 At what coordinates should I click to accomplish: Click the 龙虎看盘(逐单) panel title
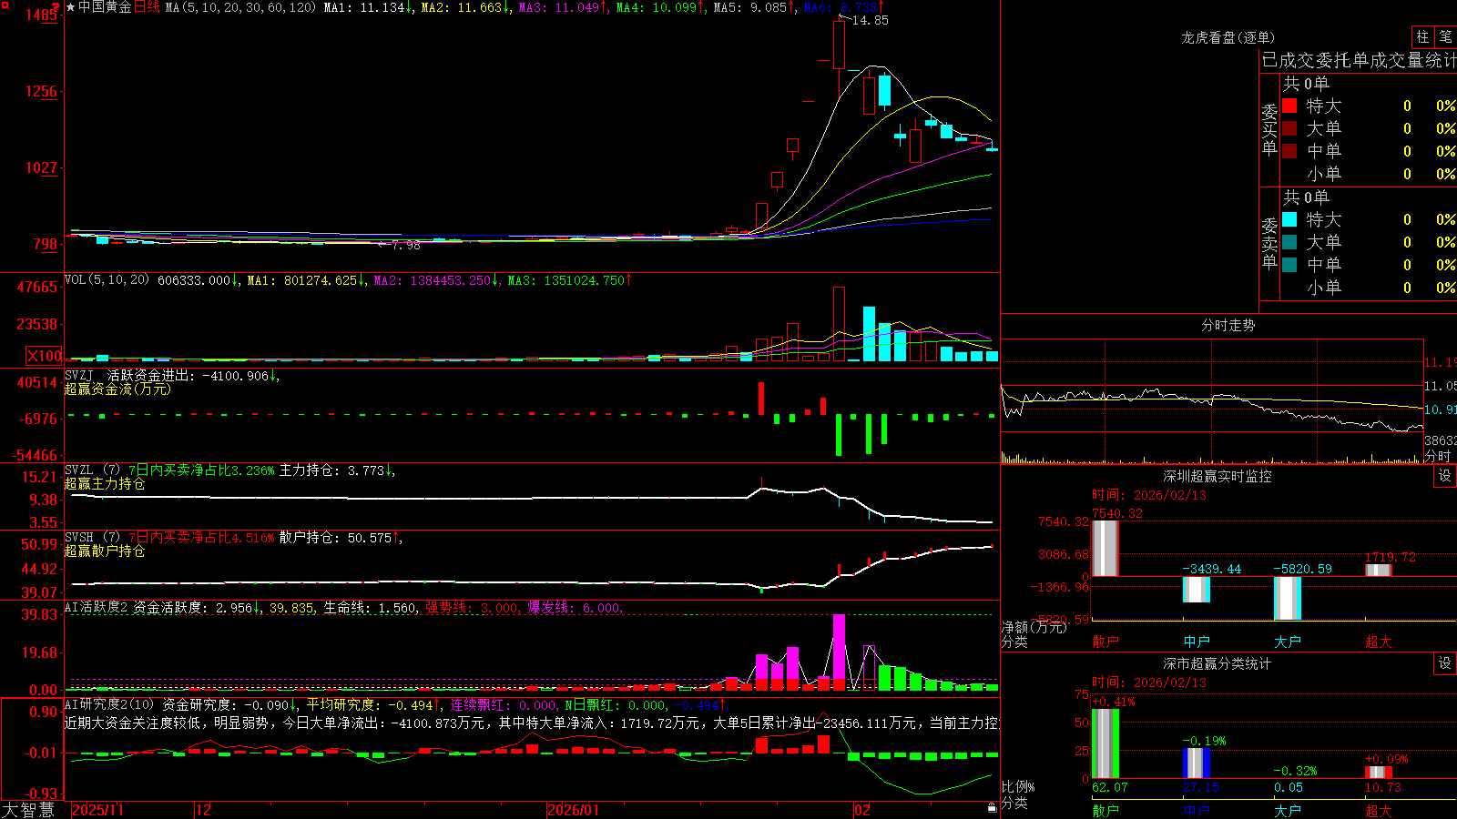tap(1228, 37)
